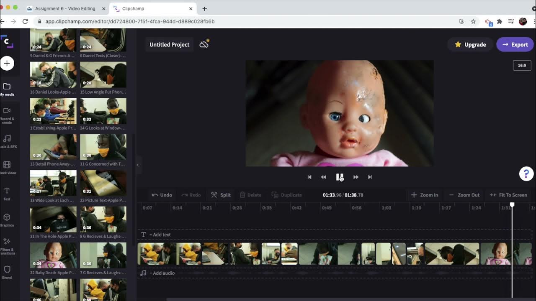This screenshot has height=301, width=536.
Task: Duplicate the selected clip
Action: [287, 195]
